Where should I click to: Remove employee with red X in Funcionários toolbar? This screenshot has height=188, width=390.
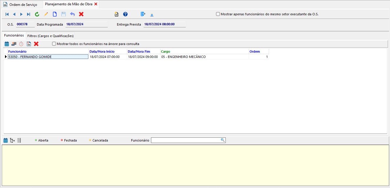(x=36, y=44)
